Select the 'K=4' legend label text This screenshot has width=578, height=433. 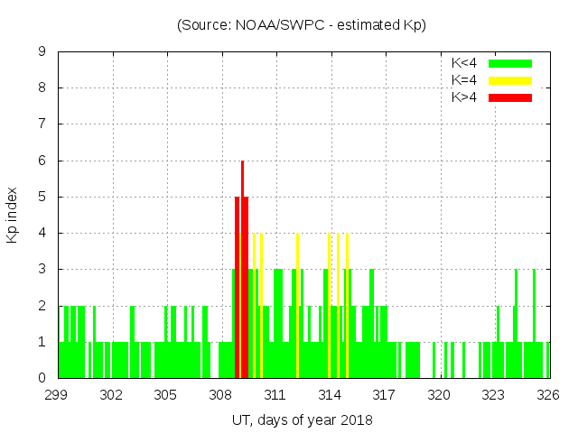pyautogui.click(x=463, y=80)
